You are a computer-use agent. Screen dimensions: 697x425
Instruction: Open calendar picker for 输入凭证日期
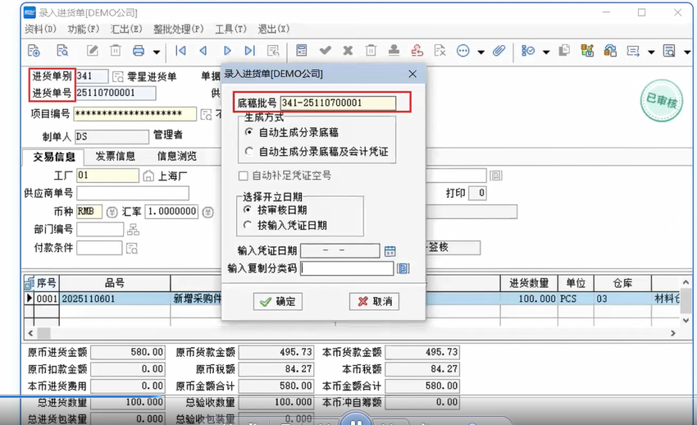click(x=389, y=251)
